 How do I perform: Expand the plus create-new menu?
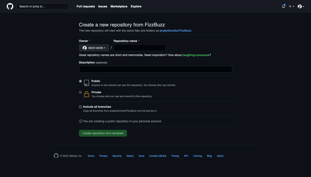[291, 6]
